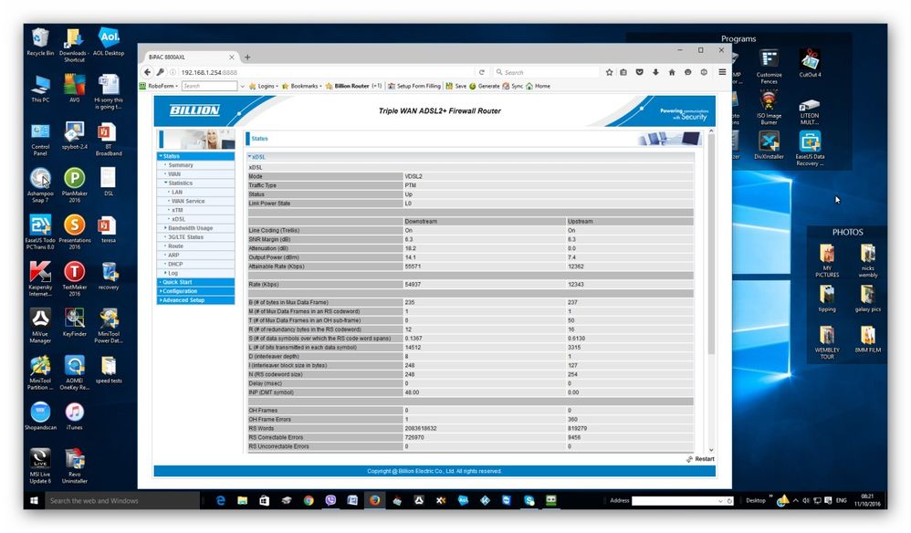Switch to the BiPAC 8800AXL tab
The image size is (911, 533).
190,57
